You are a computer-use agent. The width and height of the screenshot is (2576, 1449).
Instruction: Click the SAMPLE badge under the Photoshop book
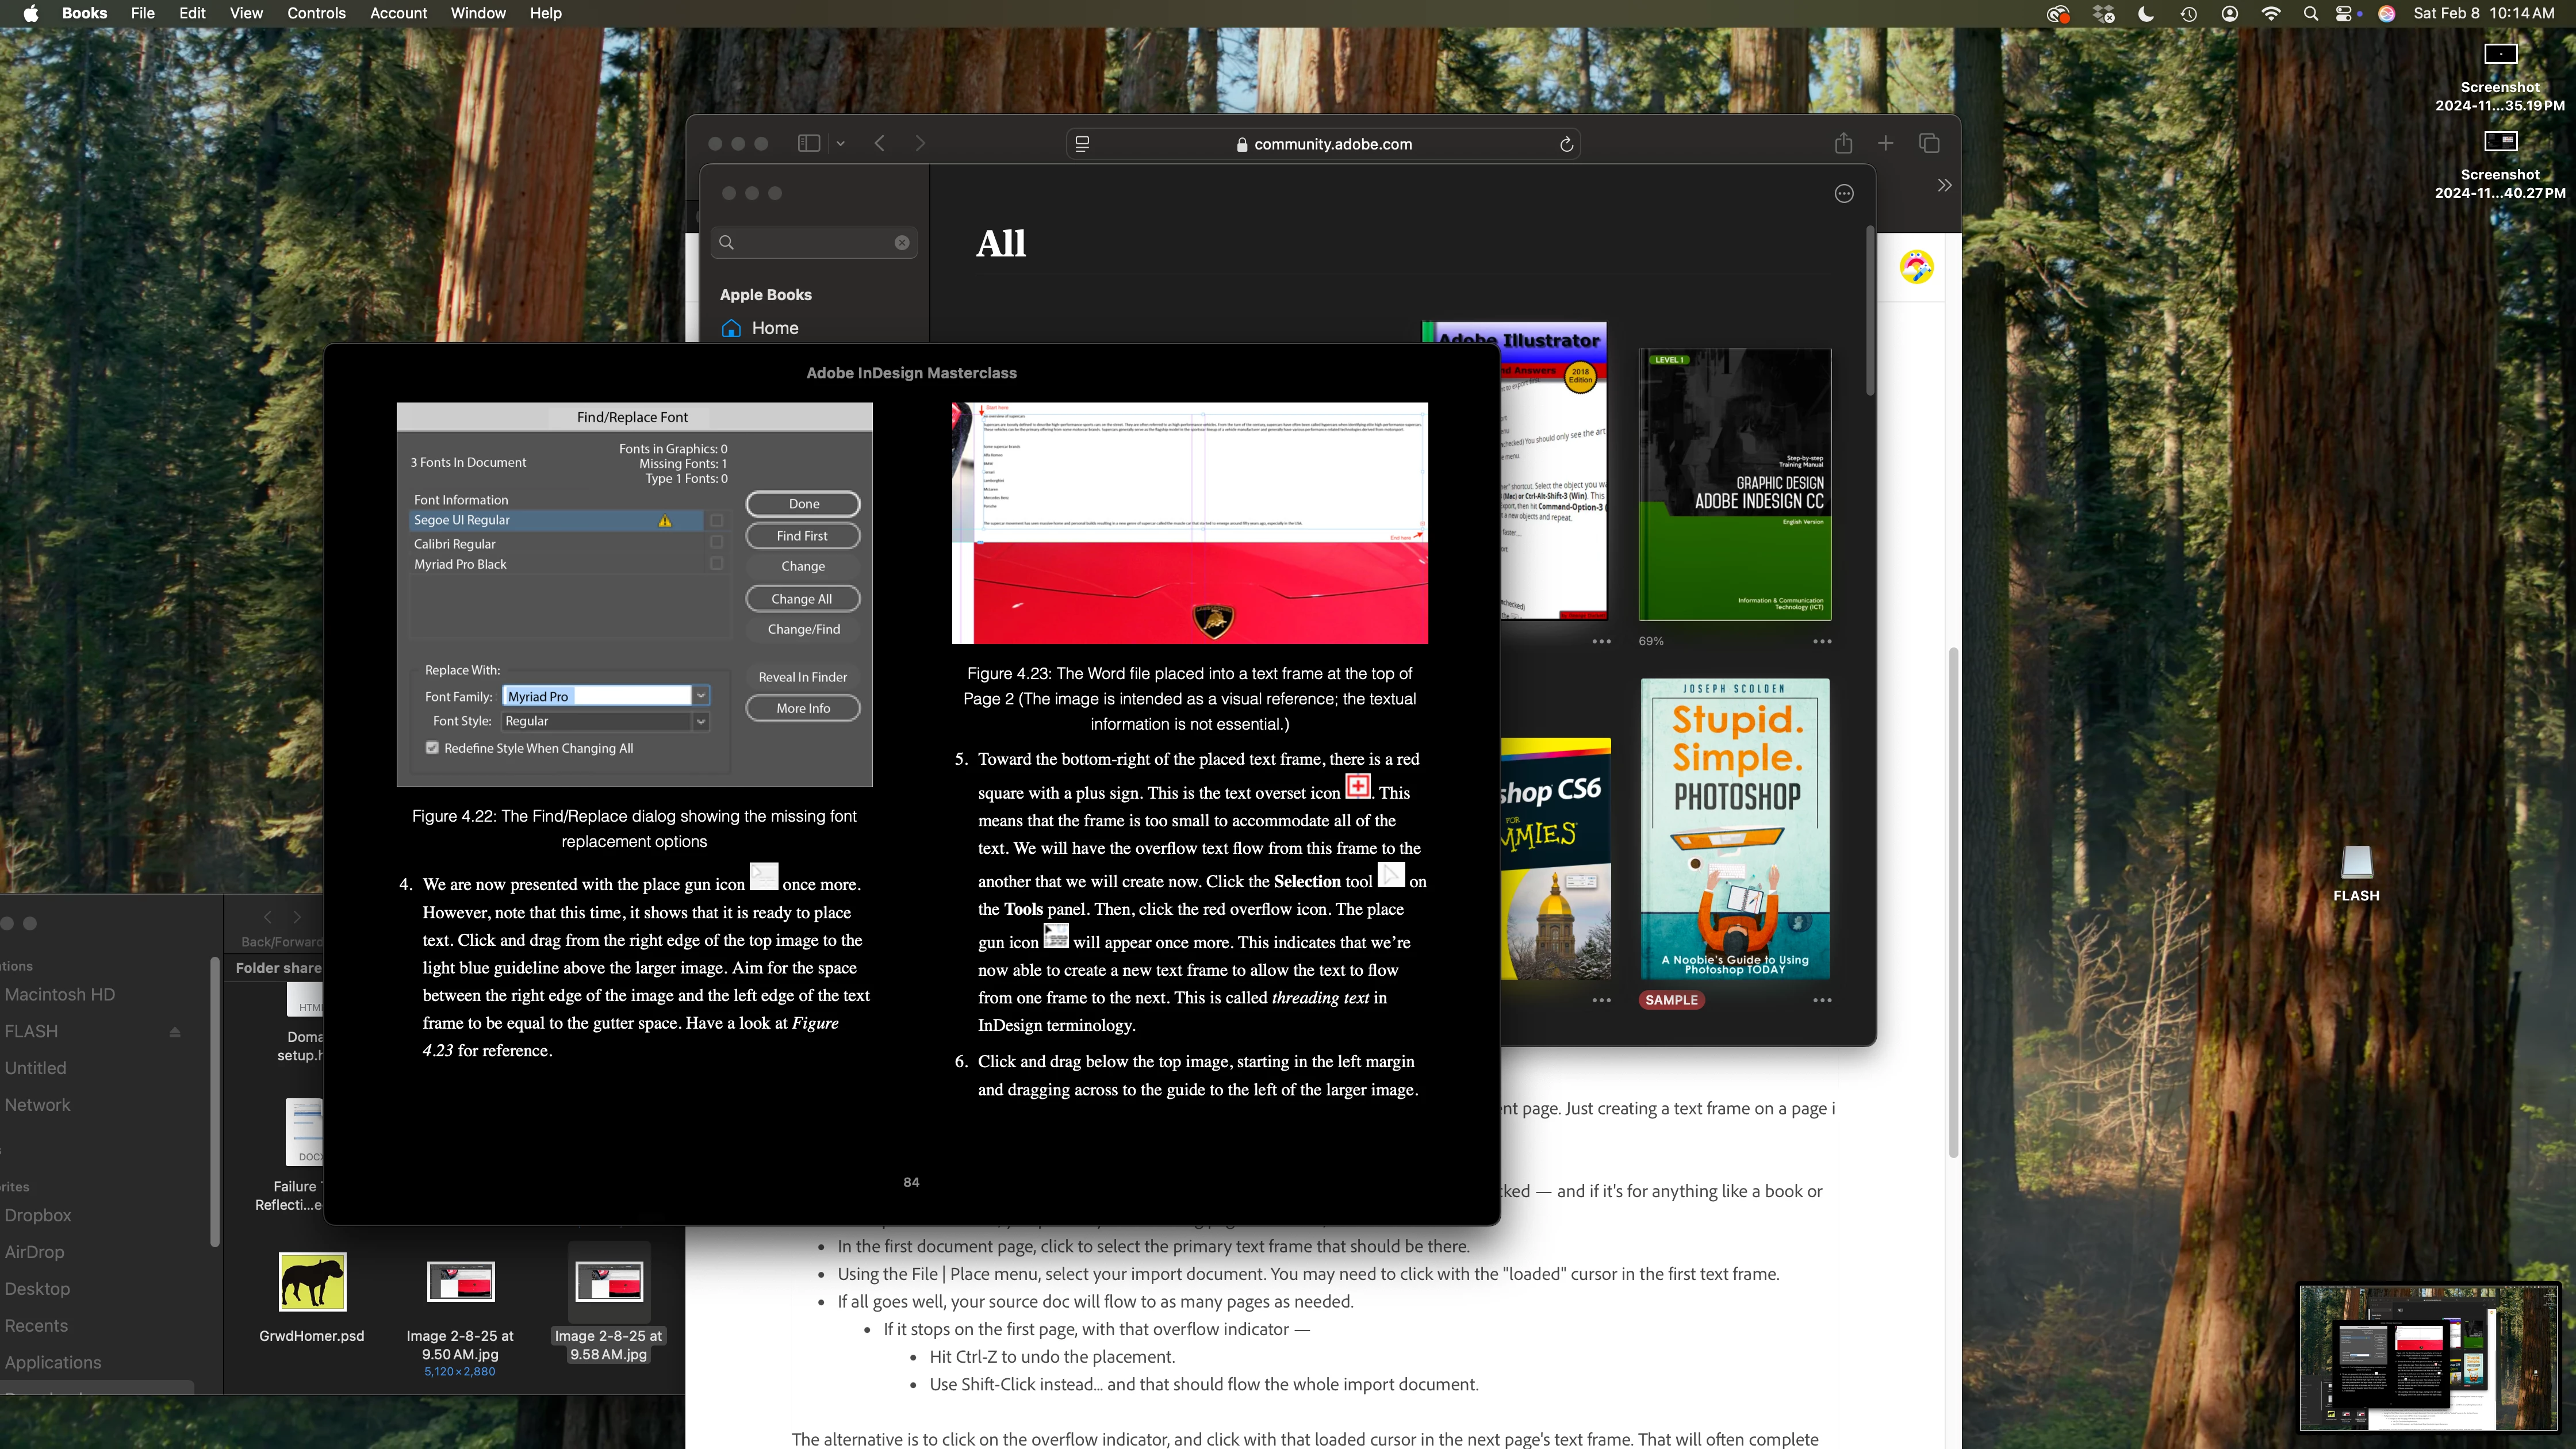[1671, 1000]
